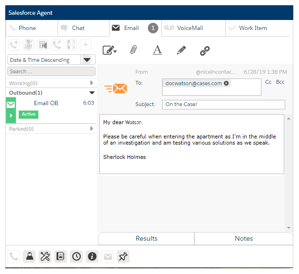Click the scroll up arrow of message pane
This screenshot has width=299, height=274.
pos(289,118)
